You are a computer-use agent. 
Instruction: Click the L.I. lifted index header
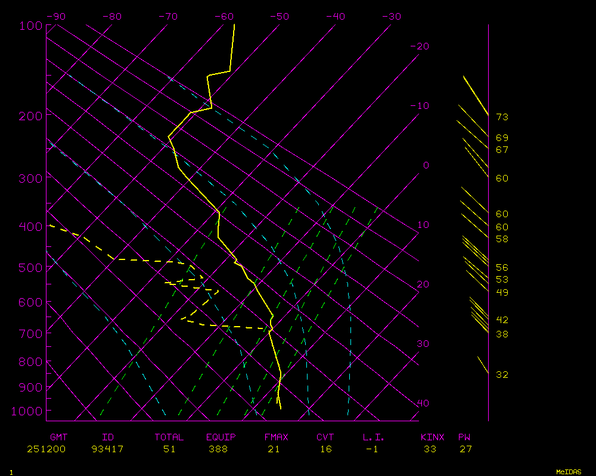coord(374,437)
